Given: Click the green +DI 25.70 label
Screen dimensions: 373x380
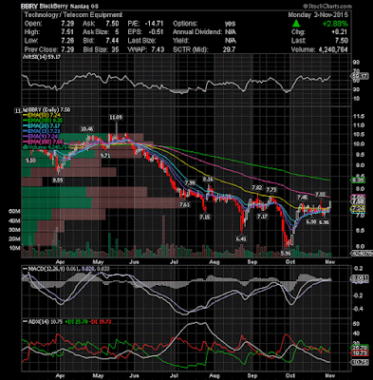Looking at the screenshot, I should pyautogui.click(x=76, y=322).
